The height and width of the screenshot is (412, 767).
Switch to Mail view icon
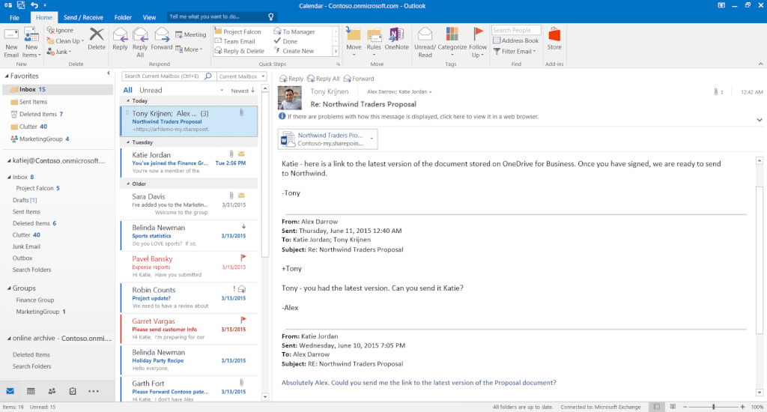coord(10,391)
